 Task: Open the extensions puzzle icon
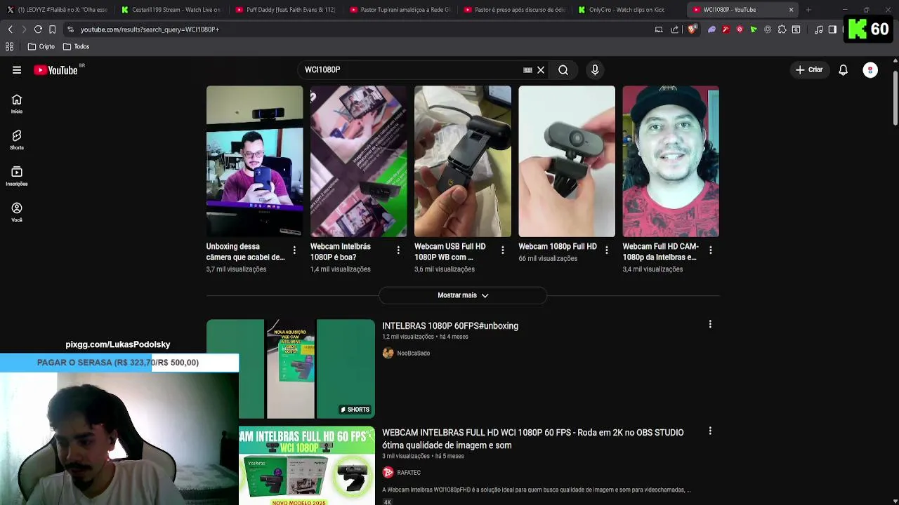point(782,29)
